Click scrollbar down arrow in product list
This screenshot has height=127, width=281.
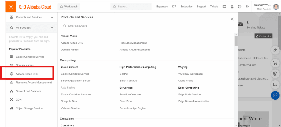[236, 125]
